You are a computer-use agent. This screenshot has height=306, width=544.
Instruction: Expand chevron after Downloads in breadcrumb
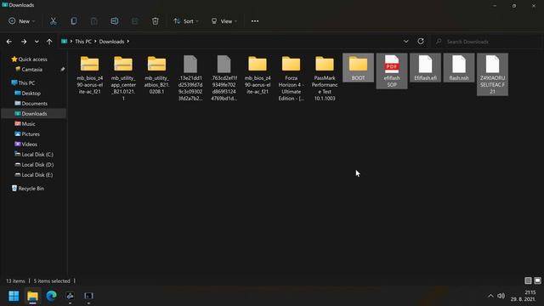pos(128,42)
